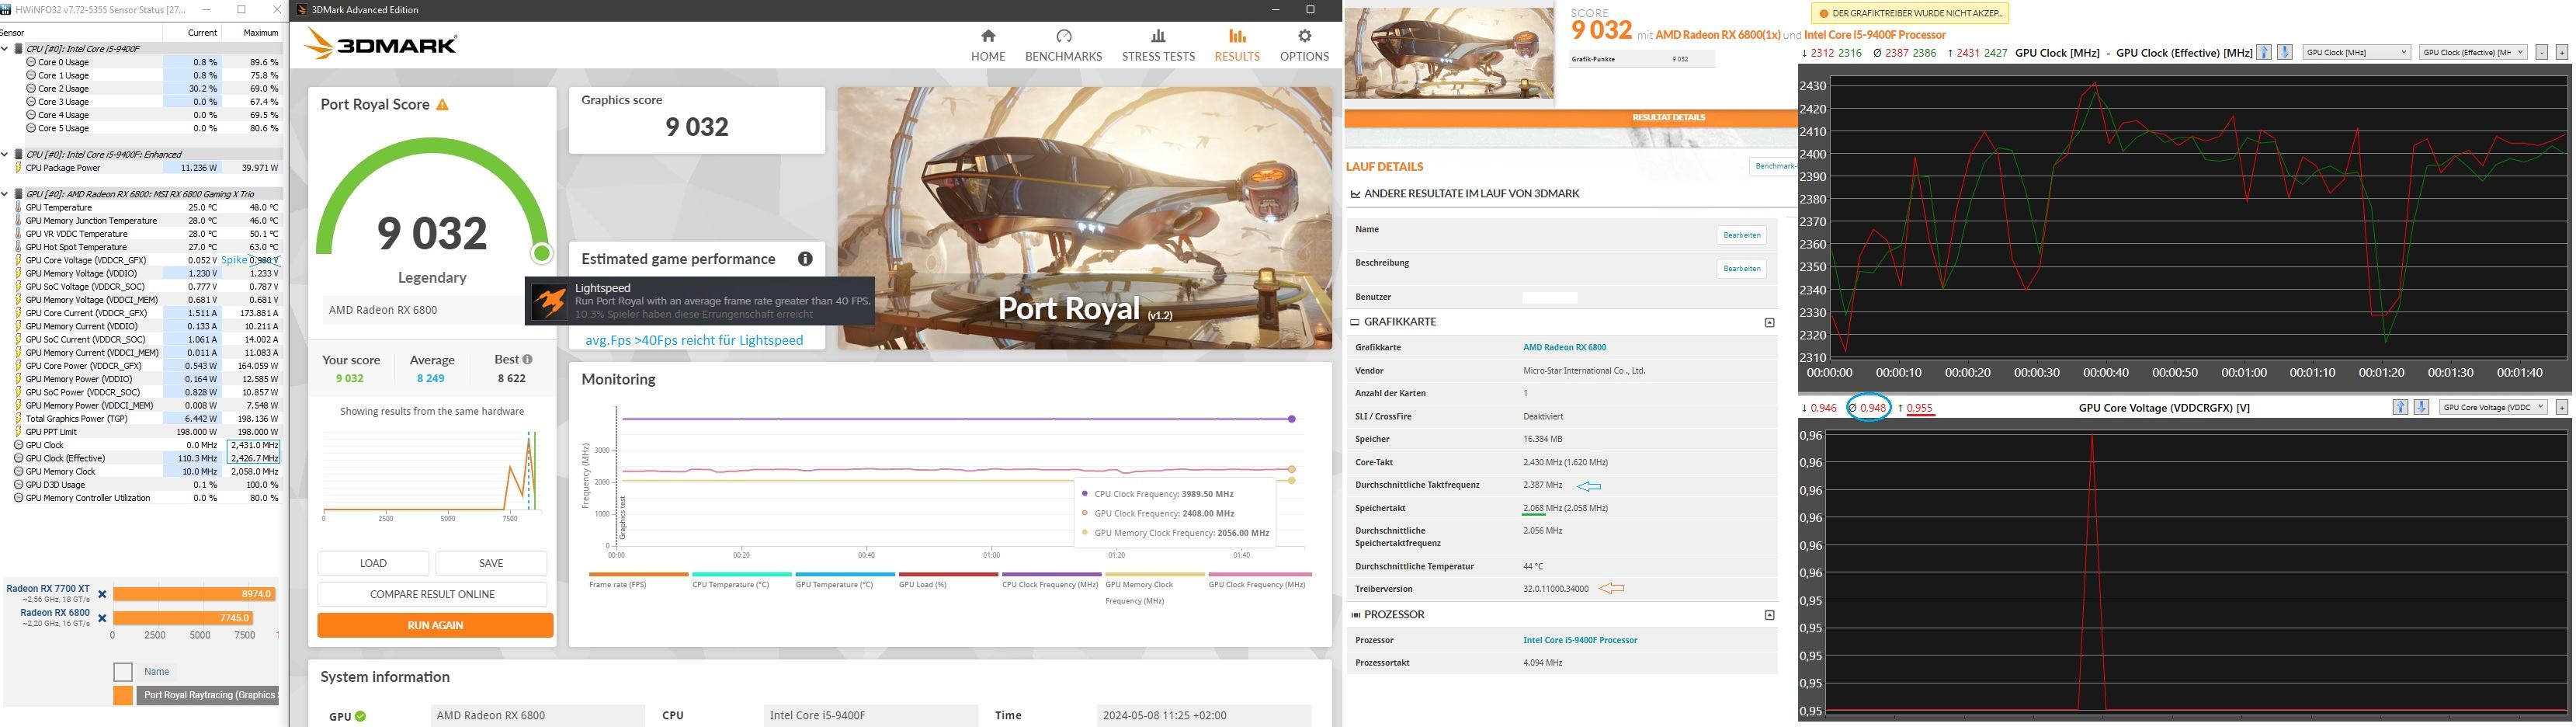This screenshot has width=2576, height=727.
Task: Open the Intel Core i5-9400F Processor link under Prozessor
Action: [1580, 640]
